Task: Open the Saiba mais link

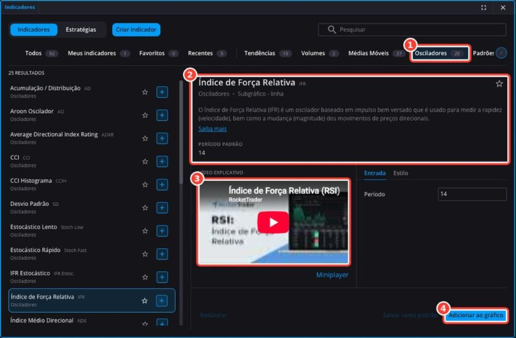Action: 212,129
